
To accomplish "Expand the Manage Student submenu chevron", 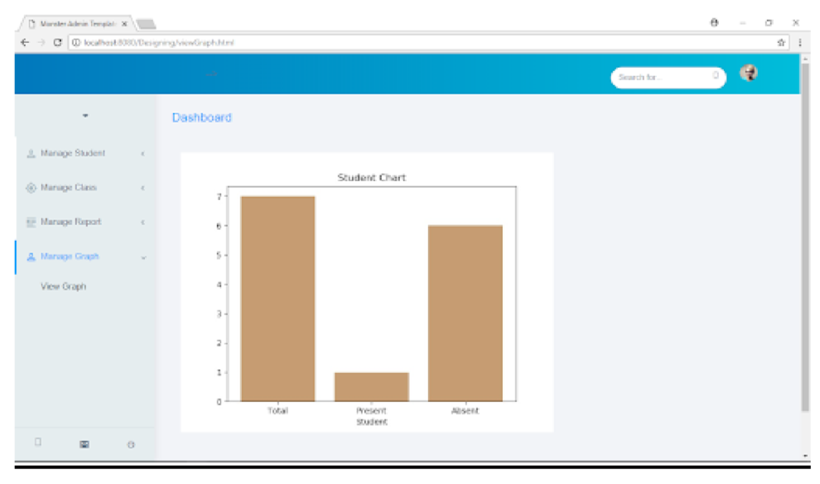I will [142, 153].
